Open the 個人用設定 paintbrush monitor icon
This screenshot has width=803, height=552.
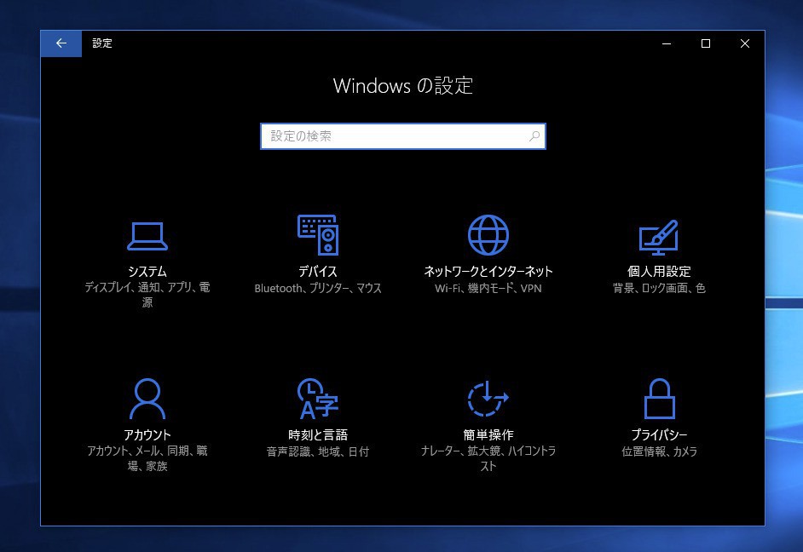659,237
